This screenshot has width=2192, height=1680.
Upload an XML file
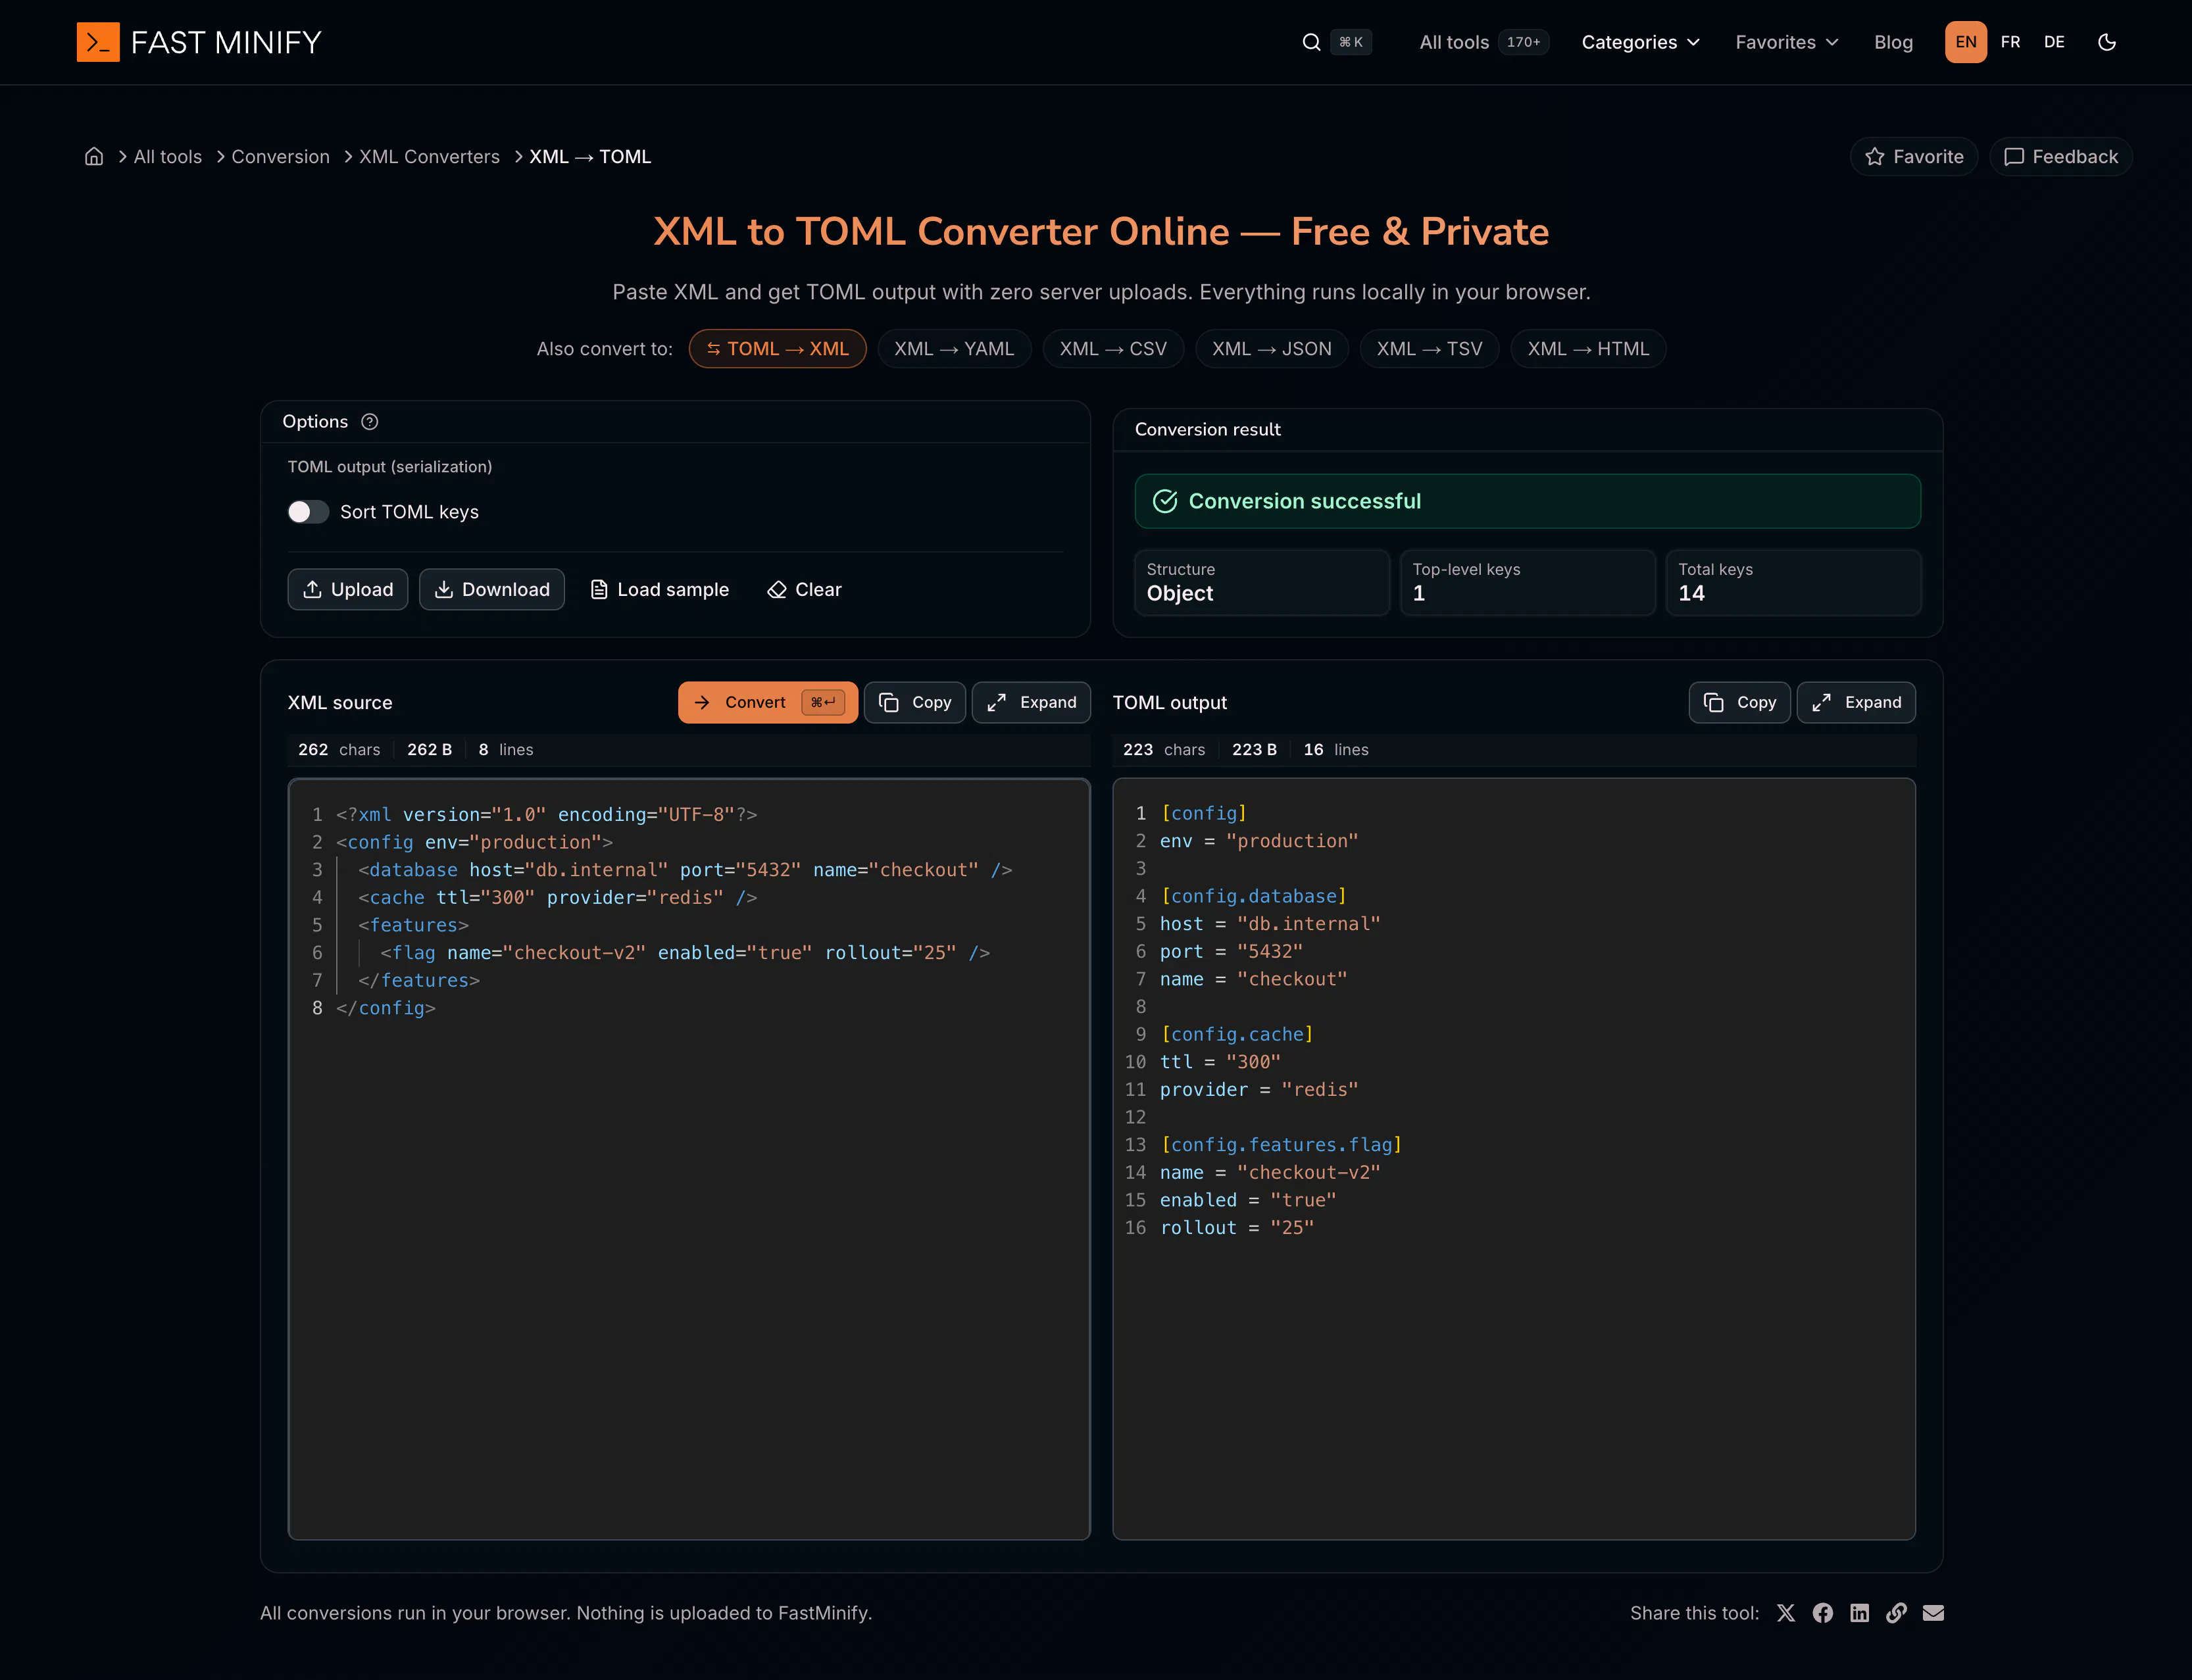347,589
